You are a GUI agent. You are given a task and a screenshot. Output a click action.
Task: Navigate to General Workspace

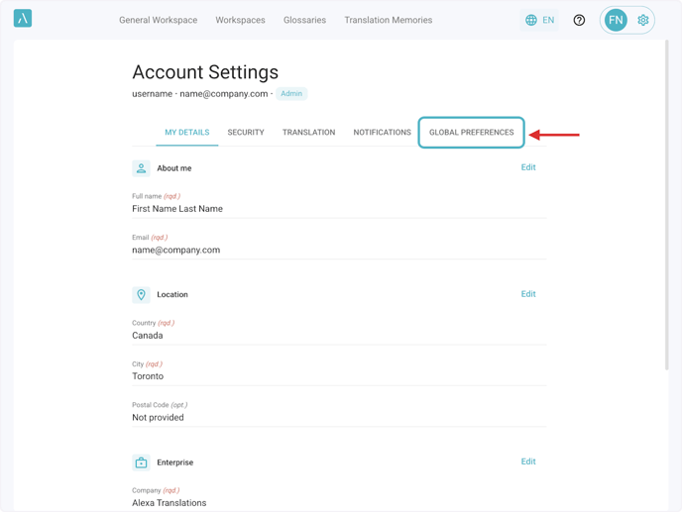point(158,20)
